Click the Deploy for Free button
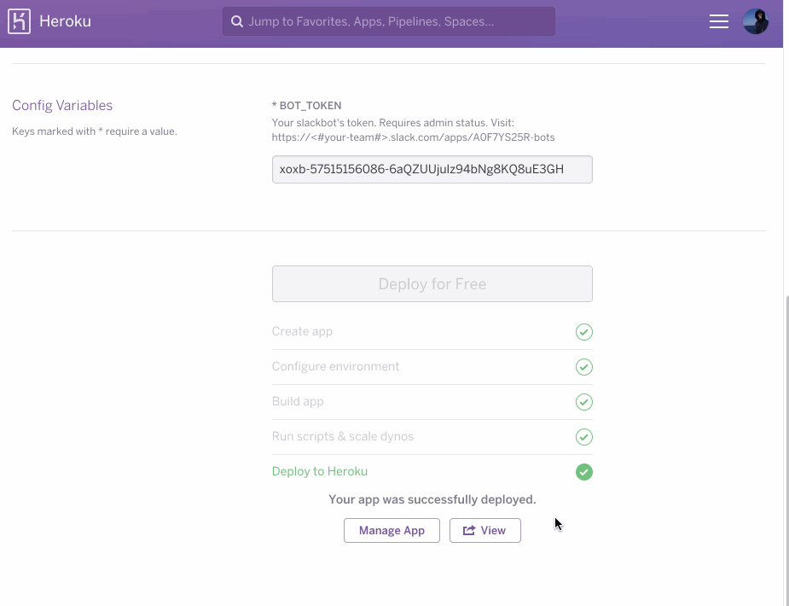The image size is (789, 606). (x=432, y=284)
